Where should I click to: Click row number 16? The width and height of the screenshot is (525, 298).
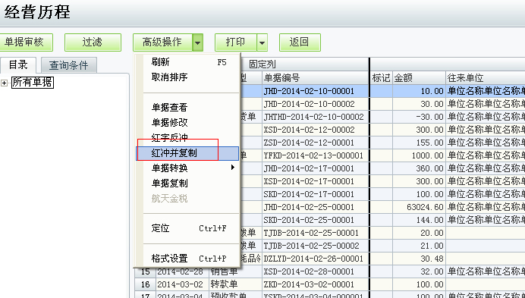click(x=146, y=284)
